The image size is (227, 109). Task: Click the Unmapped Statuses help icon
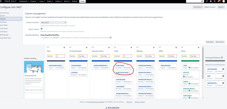pos(222,58)
